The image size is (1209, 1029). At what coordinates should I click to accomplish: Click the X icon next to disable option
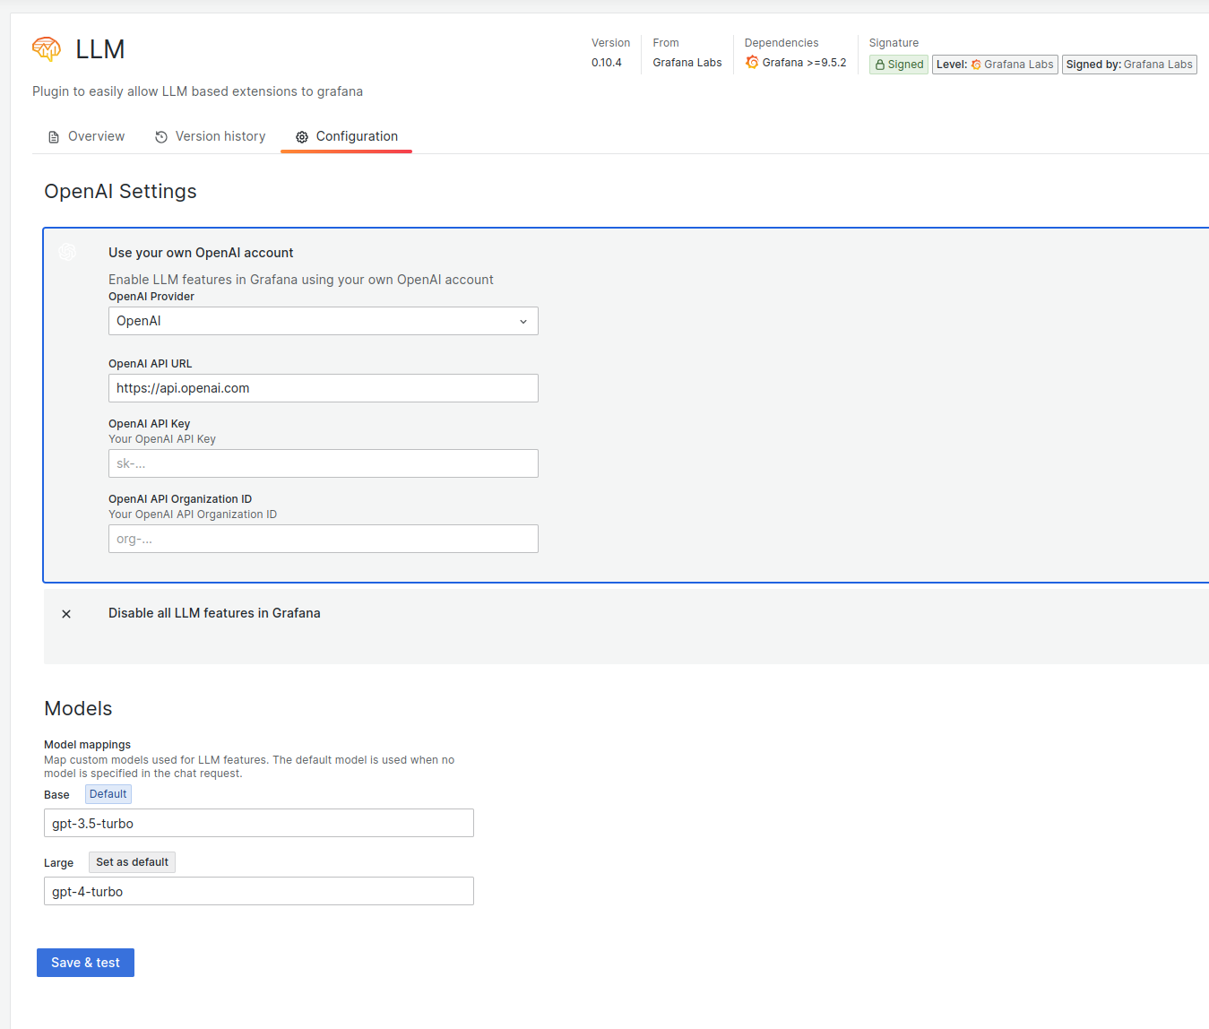point(66,613)
